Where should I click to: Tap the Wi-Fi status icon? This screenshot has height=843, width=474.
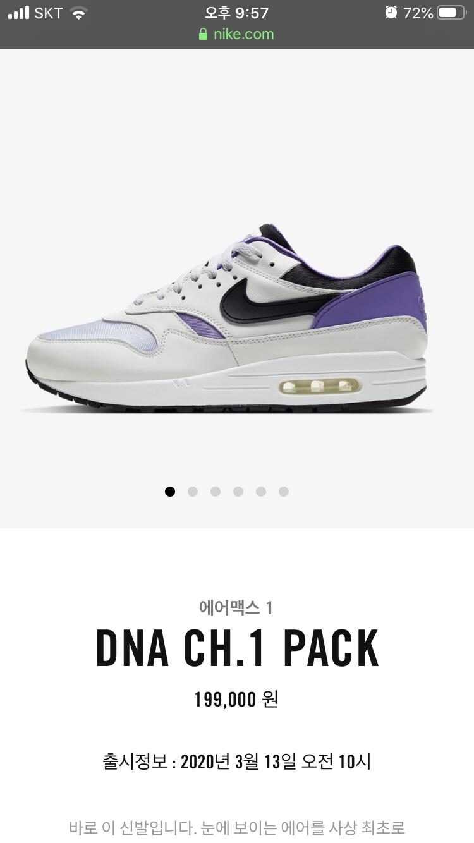tap(78, 13)
